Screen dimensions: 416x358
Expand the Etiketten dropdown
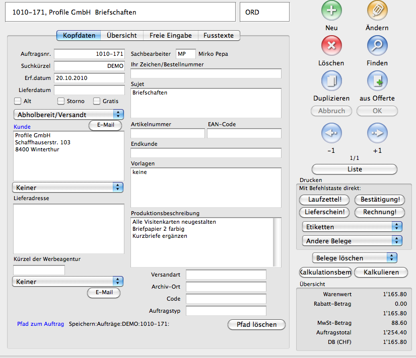[x=352, y=227]
